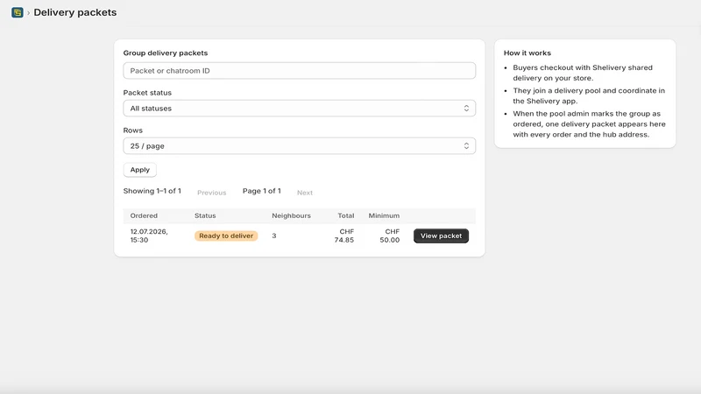Sort by the Minimum column header

point(384,215)
